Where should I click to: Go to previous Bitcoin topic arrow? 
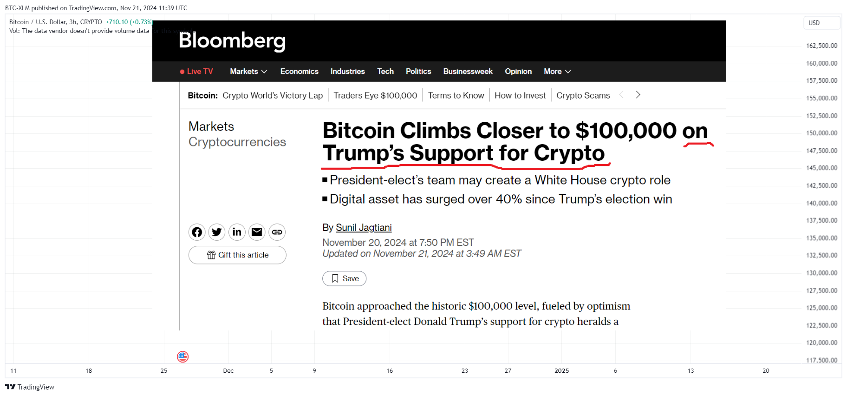(x=621, y=95)
